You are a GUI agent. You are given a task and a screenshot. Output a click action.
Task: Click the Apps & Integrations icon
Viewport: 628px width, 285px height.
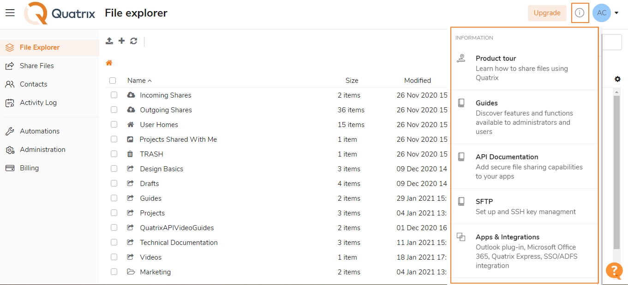coord(461,237)
